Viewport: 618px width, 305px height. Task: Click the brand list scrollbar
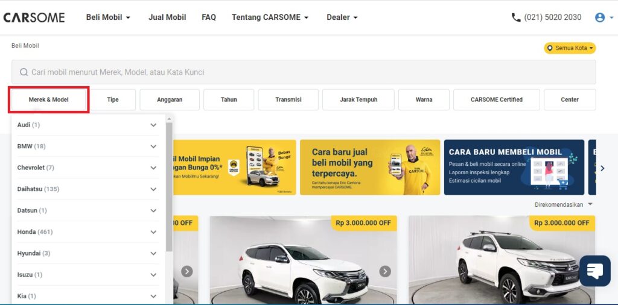(169, 187)
